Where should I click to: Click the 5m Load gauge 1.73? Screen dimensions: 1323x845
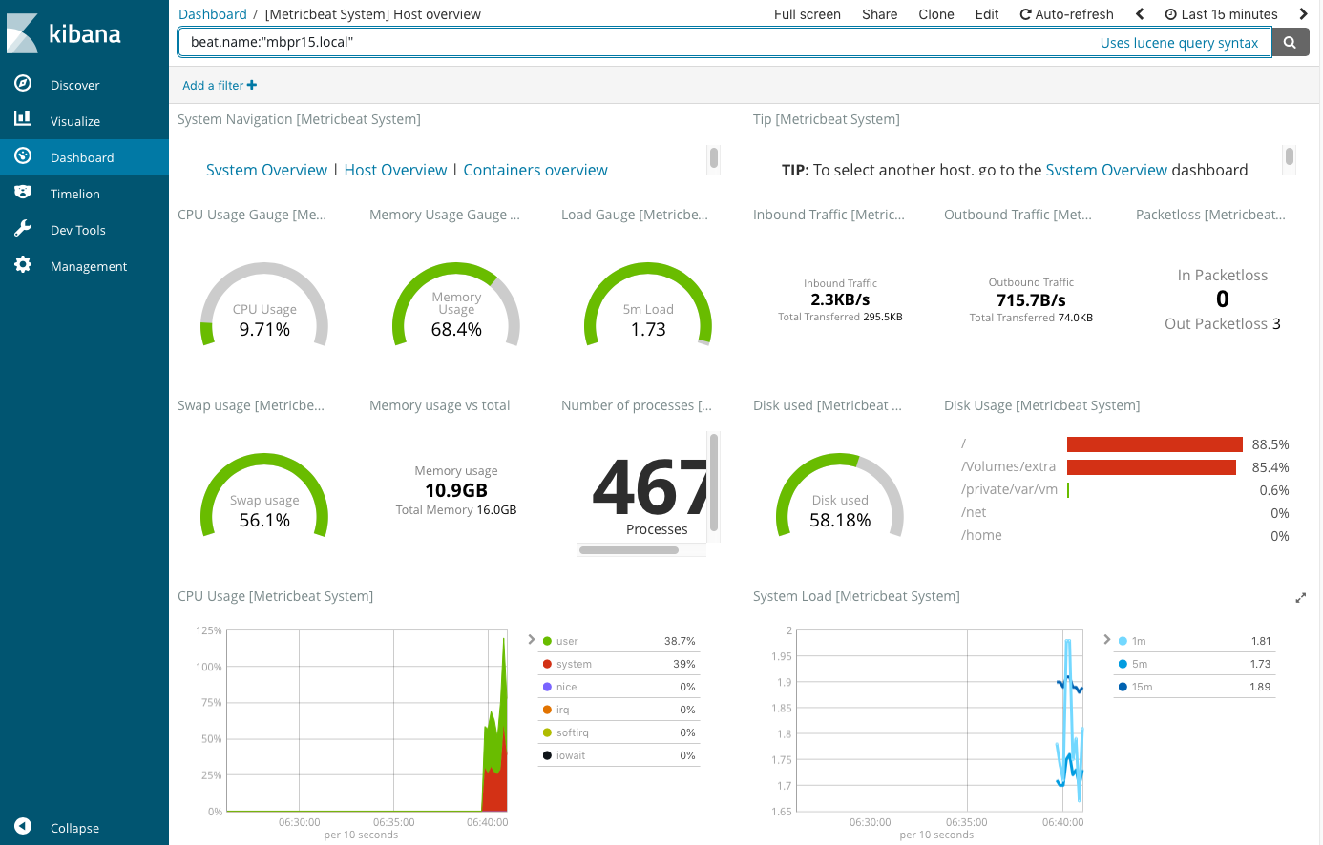point(648,329)
